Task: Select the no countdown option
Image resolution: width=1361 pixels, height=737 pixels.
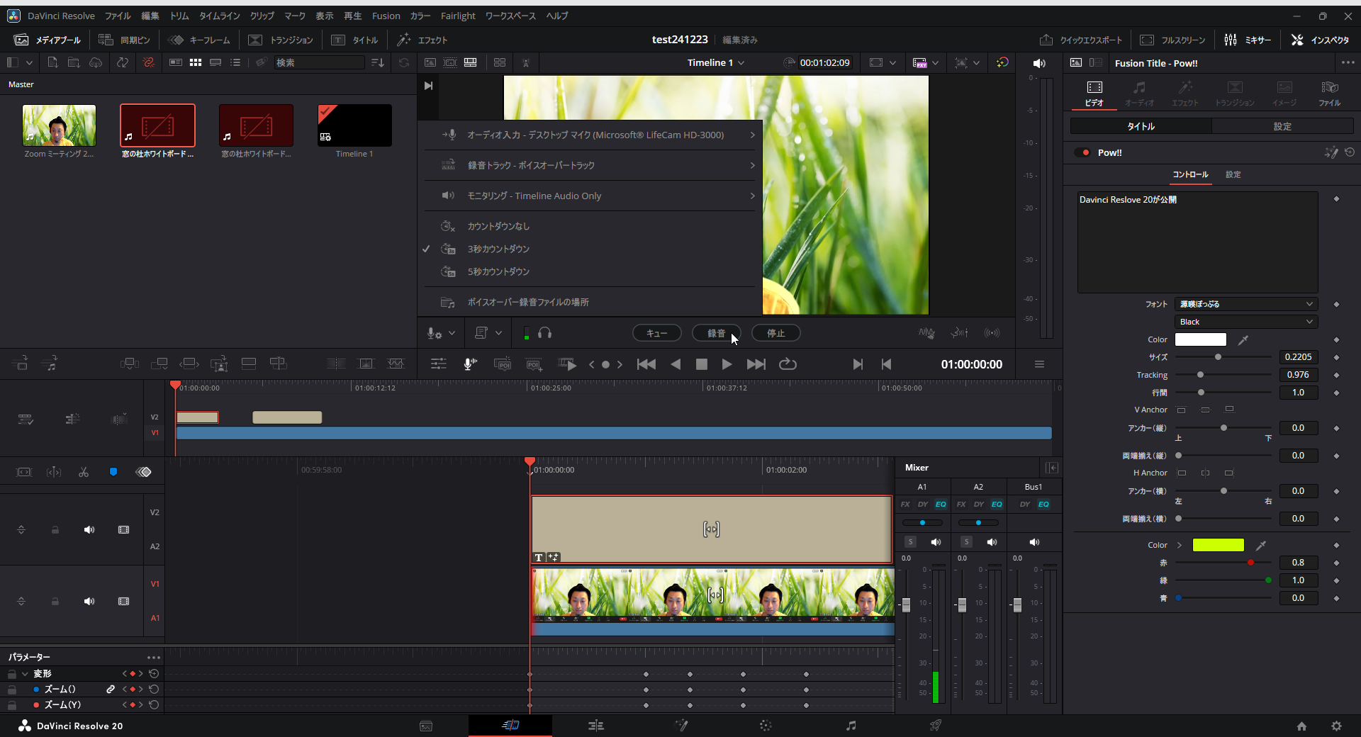Action: pyautogui.click(x=498, y=226)
